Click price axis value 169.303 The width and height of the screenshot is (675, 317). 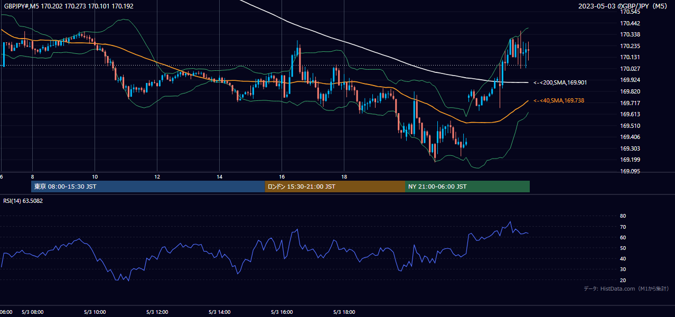pos(630,148)
